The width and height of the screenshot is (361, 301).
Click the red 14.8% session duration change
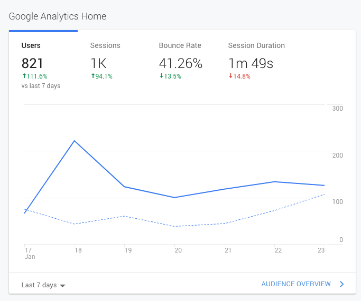point(239,76)
